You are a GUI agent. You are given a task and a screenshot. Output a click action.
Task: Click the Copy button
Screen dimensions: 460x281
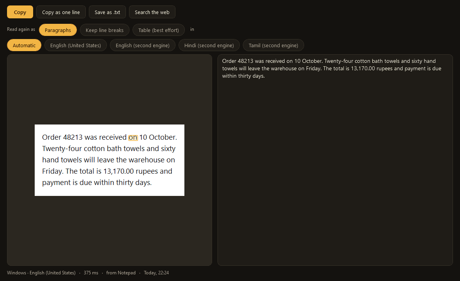(x=20, y=12)
